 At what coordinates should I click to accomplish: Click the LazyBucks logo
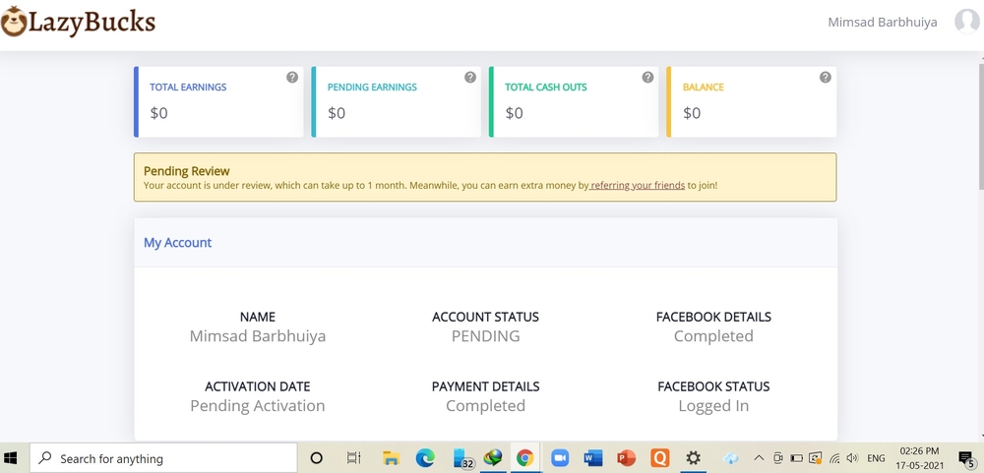pyautogui.click(x=78, y=22)
